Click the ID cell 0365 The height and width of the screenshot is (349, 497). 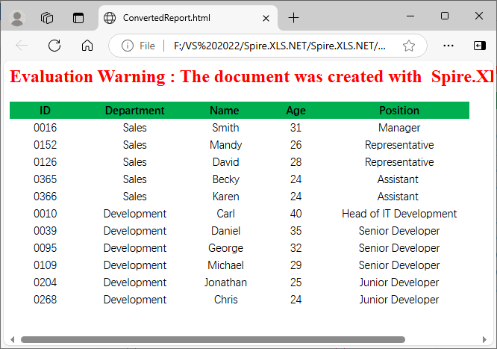click(45, 179)
